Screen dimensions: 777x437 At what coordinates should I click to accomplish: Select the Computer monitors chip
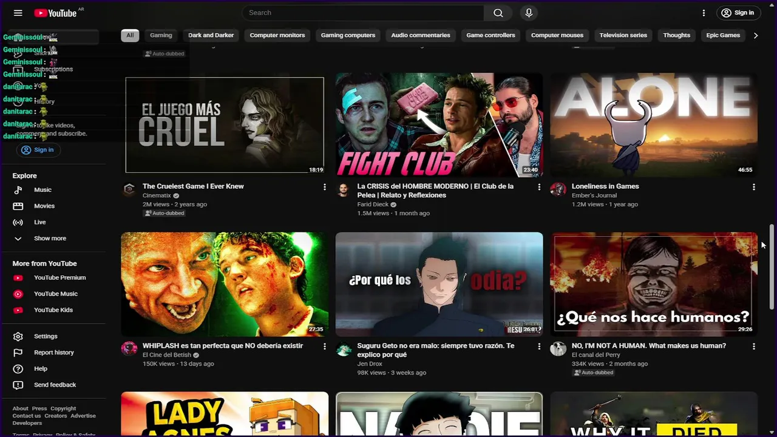tap(277, 35)
